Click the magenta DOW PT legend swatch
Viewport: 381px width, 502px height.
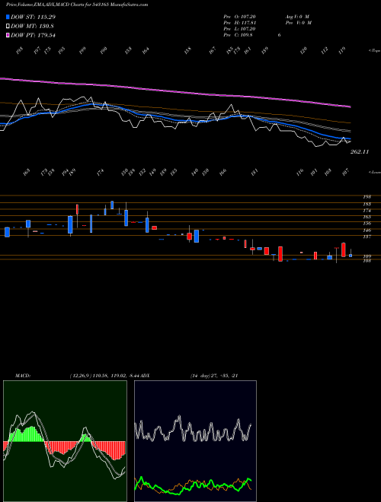pyautogui.click(x=8, y=35)
